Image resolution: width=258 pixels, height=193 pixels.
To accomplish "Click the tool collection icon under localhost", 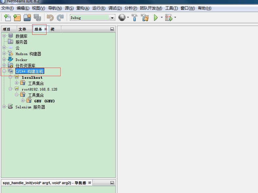I will [23, 83].
